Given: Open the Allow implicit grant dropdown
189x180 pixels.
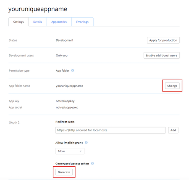Looking at the screenshot, I should pos(70,151).
